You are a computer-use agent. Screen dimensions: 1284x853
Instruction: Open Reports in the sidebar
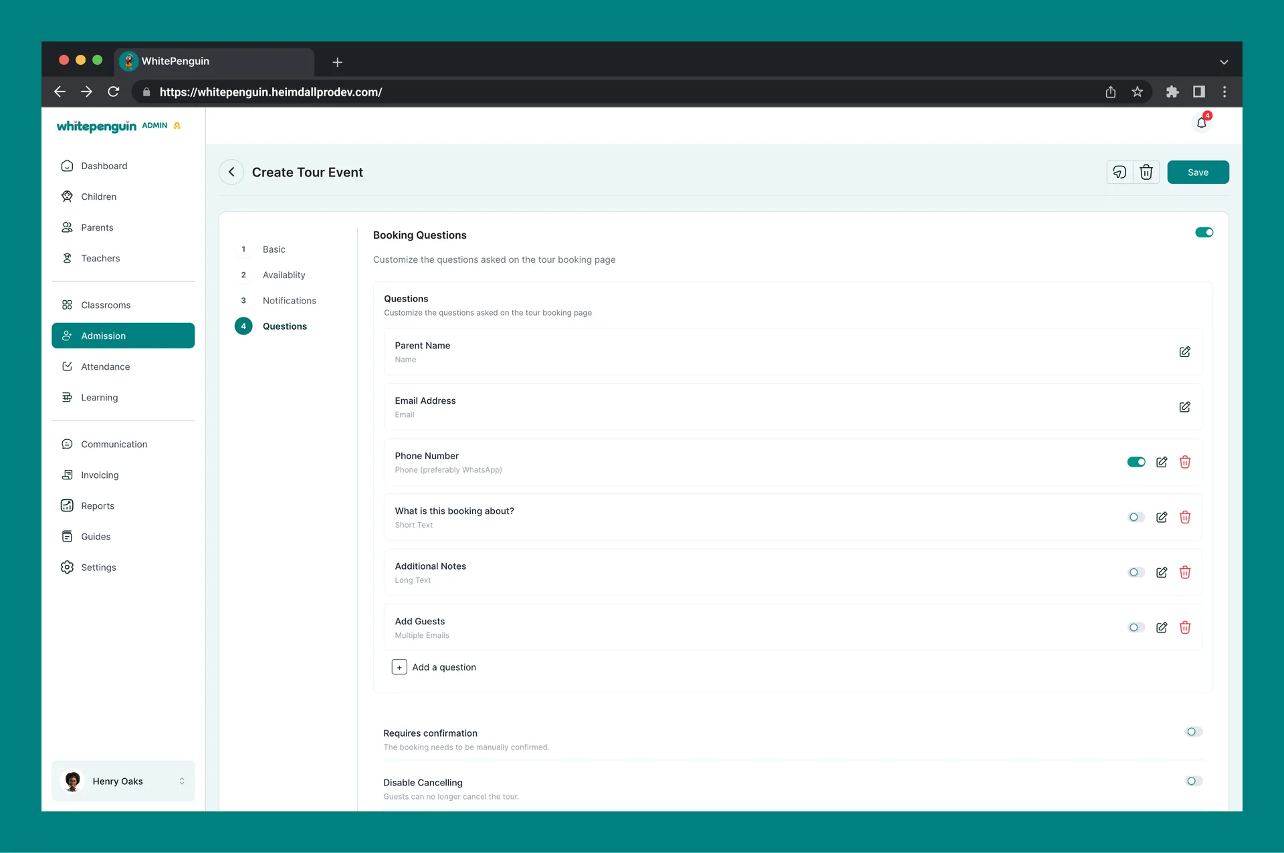coord(123,505)
